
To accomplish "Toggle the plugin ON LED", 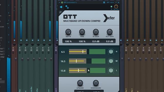I will point(111,7).
